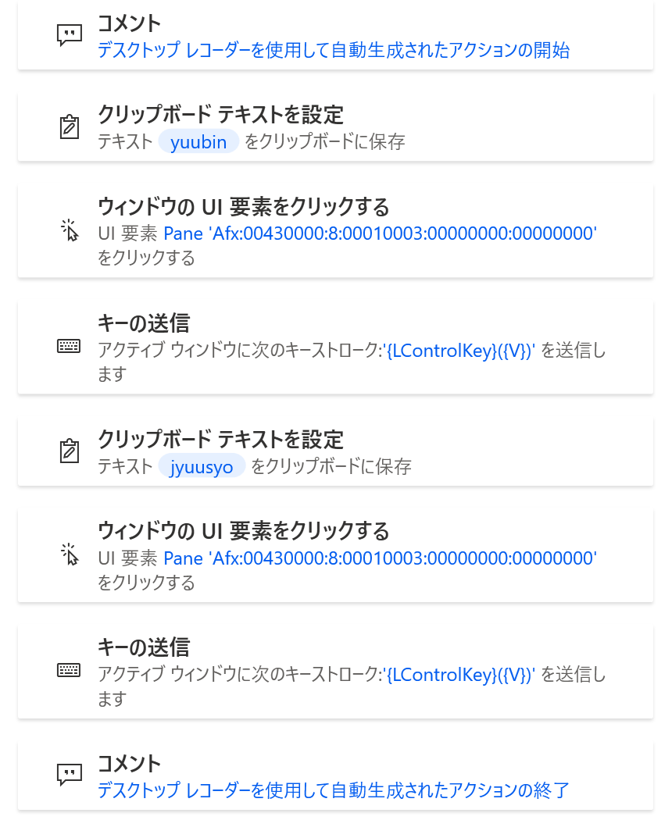The height and width of the screenshot is (820, 672).
Task: Select the cursor icon of the last UI click action
Action: [x=69, y=554]
